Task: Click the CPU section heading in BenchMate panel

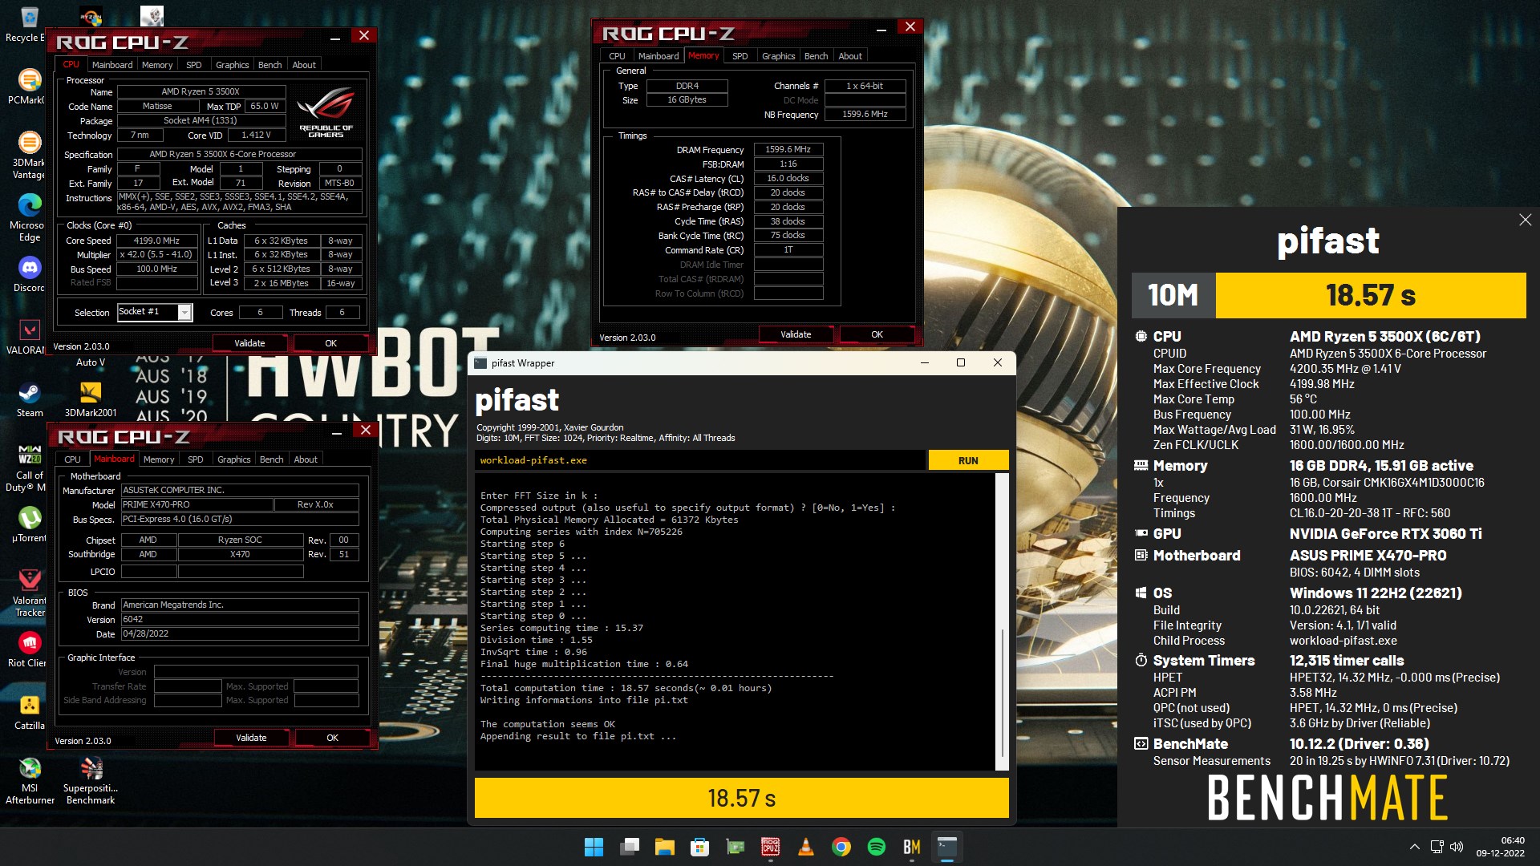Action: point(1167,337)
